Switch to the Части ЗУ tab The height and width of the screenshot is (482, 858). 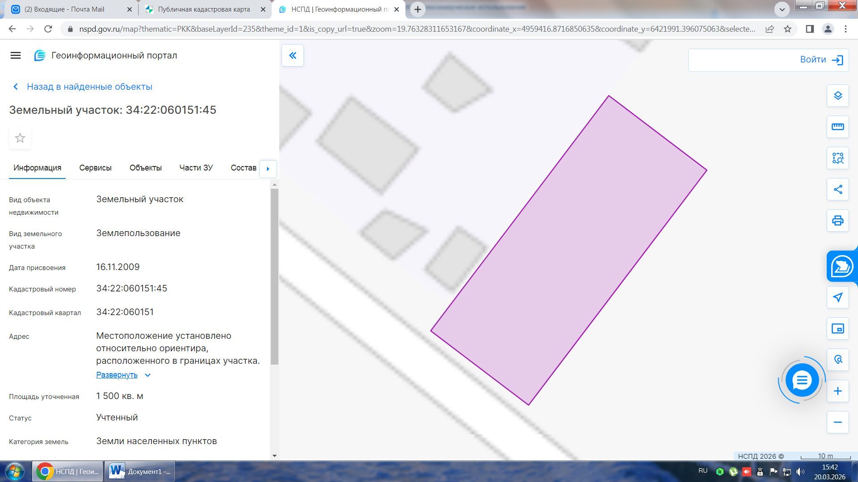[x=196, y=168]
